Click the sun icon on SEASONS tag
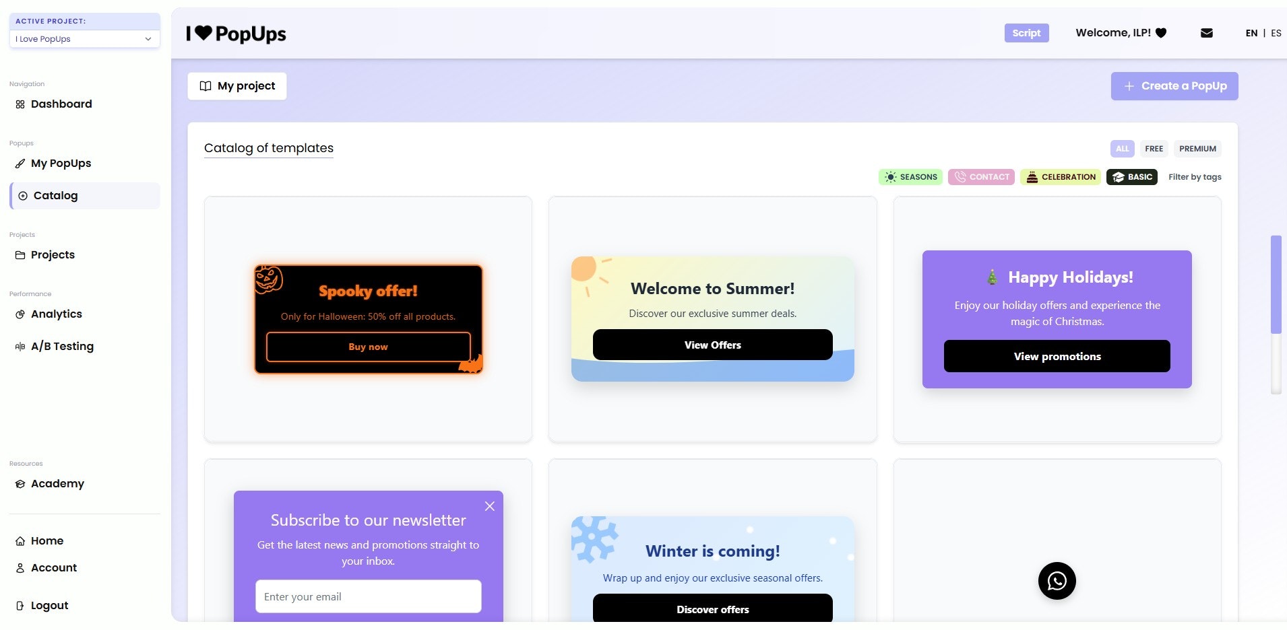The image size is (1287, 630). (x=890, y=177)
